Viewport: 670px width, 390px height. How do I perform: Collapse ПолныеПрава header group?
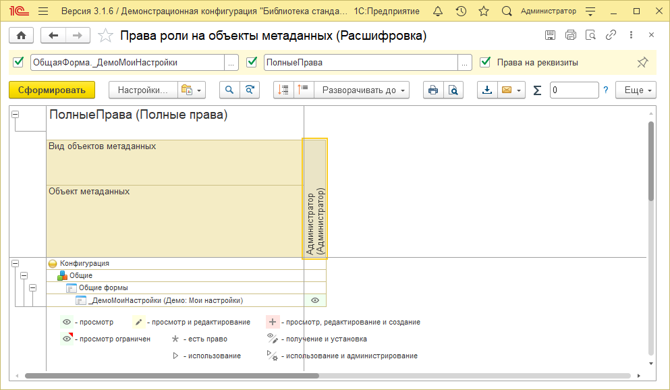pos(16,115)
